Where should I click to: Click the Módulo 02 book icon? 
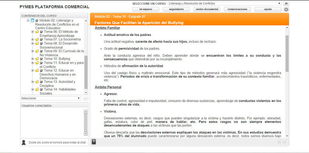click(32, 20)
